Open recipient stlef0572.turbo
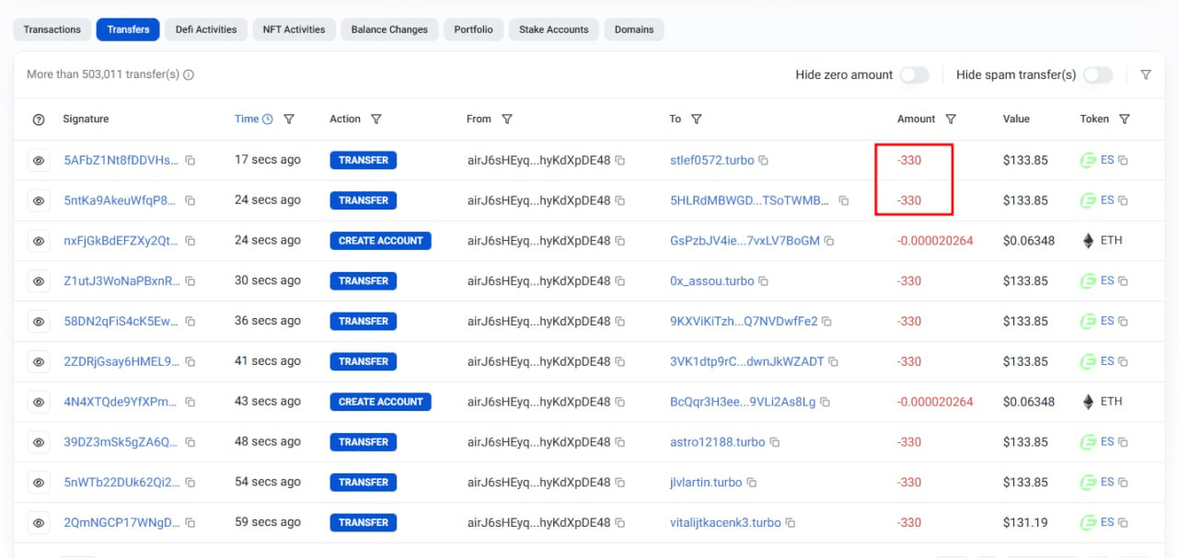1178x558 pixels. (x=711, y=160)
